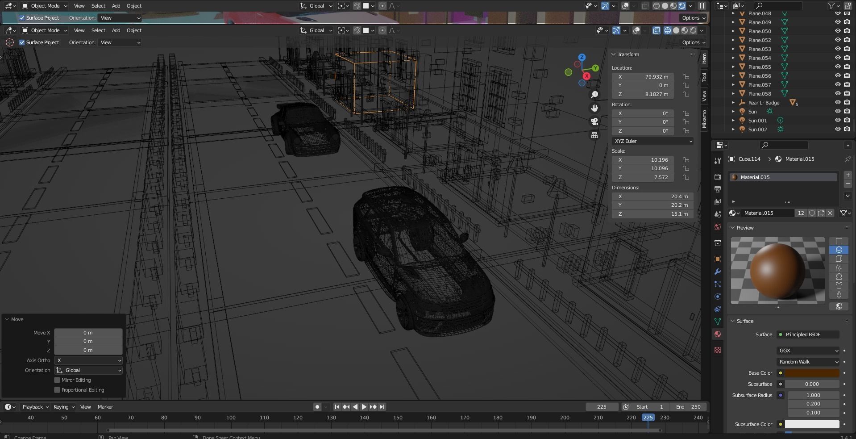Expand the Rear Lr Badge outliner entry
The image size is (856, 439).
pos(733,102)
